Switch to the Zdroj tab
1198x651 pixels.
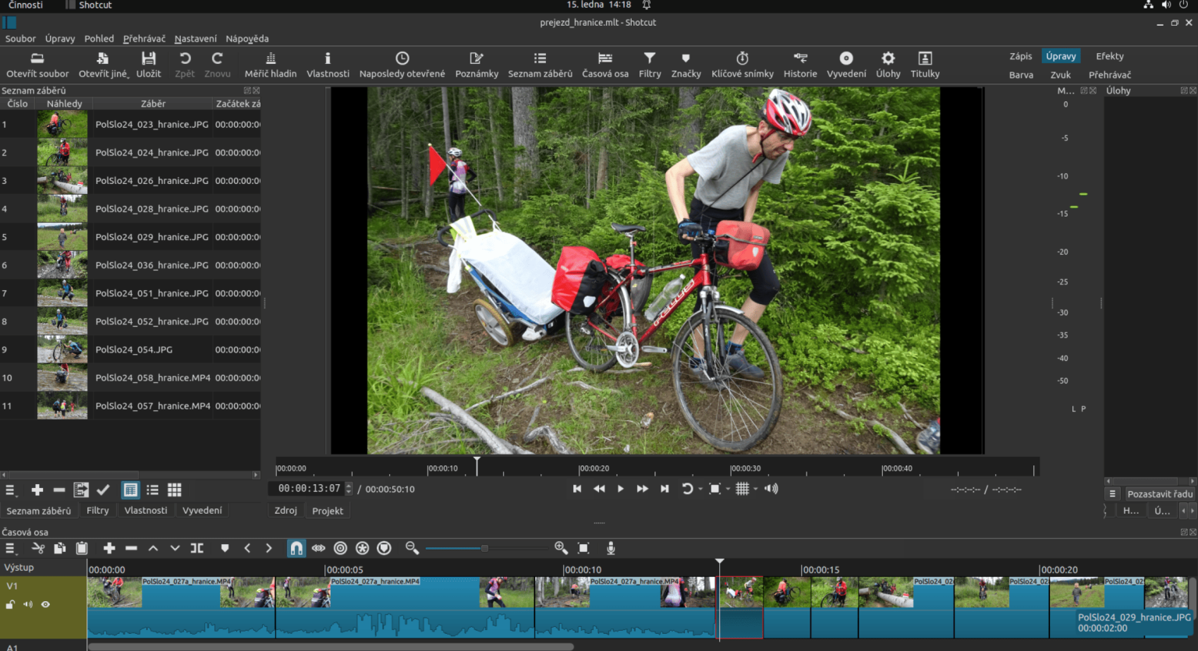point(285,511)
